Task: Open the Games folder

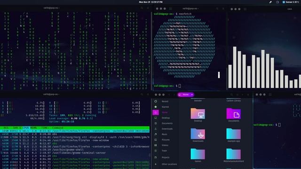Action: coord(198,154)
